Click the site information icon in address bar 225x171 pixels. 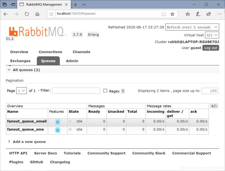51,14
